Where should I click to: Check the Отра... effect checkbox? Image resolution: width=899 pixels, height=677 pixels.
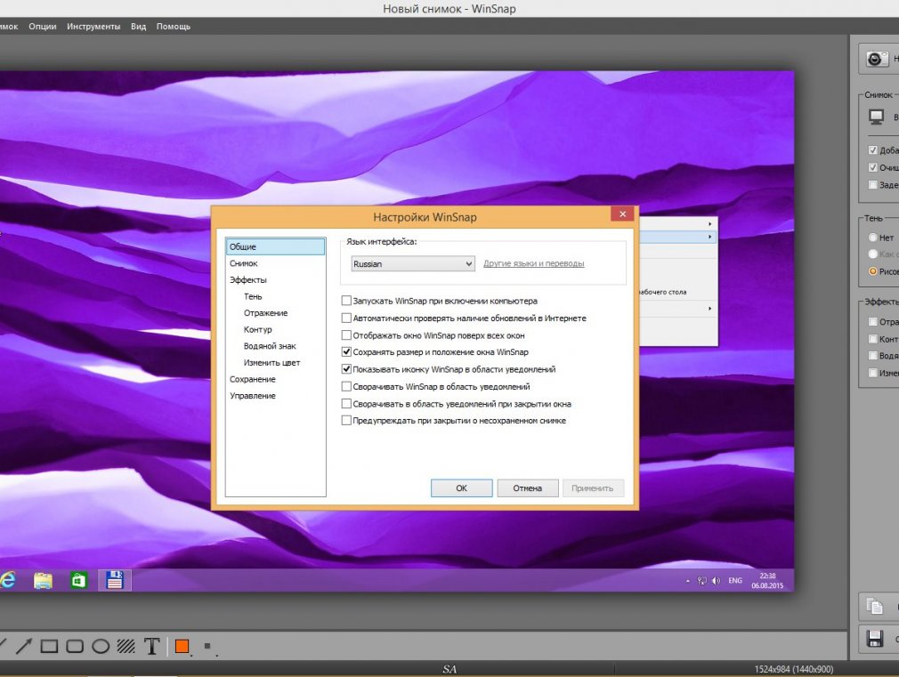[x=872, y=321]
